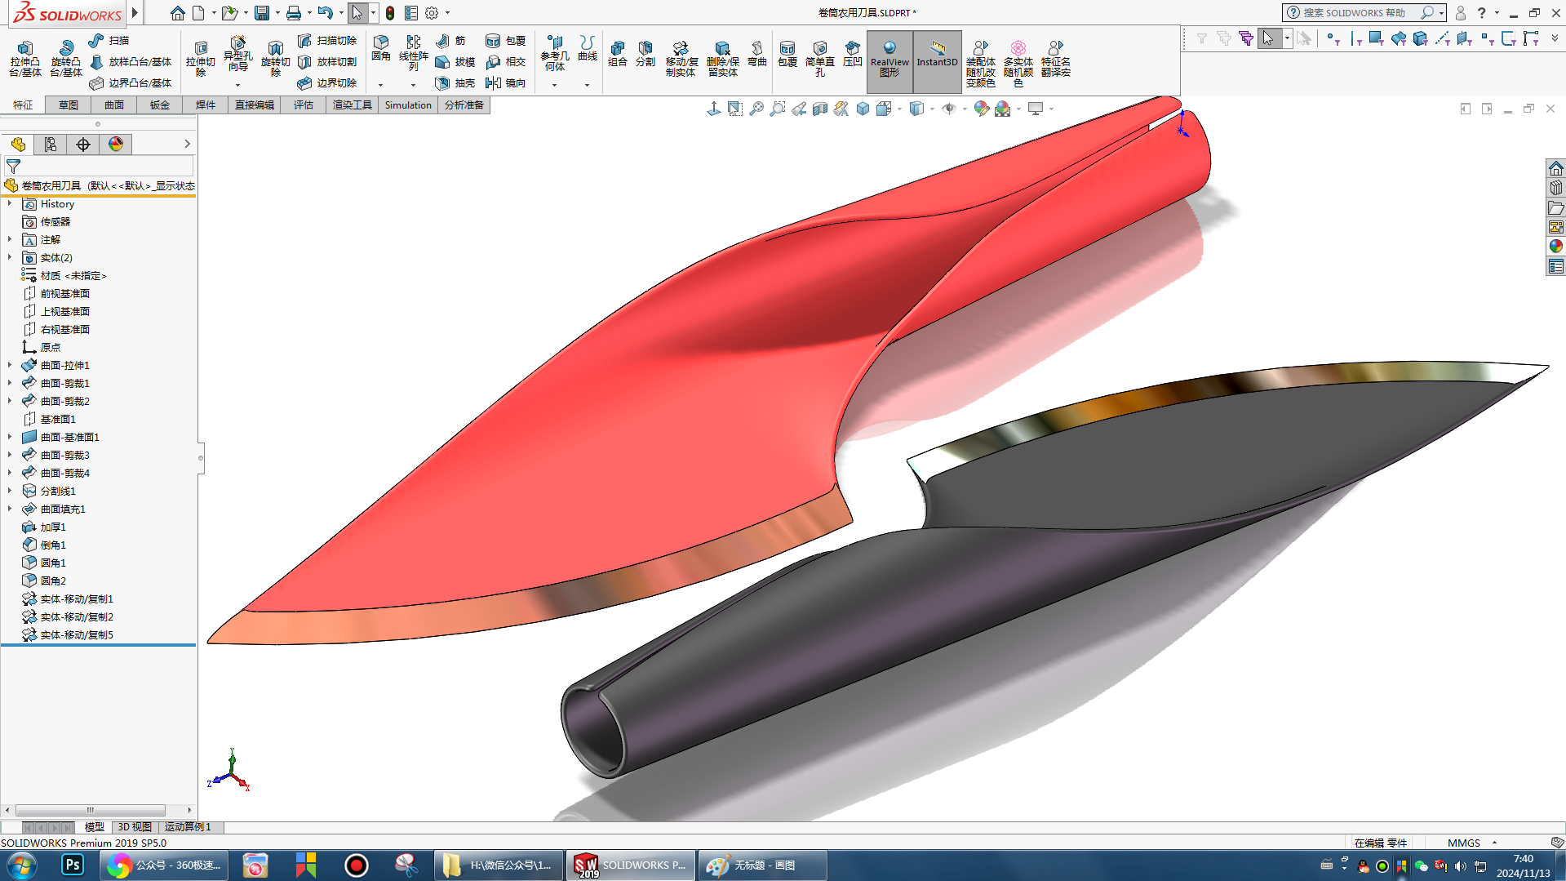This screenshot has height=881, width=1566.
Task: Click the 包覆 wrap button
Action: (x=505, y=40)
